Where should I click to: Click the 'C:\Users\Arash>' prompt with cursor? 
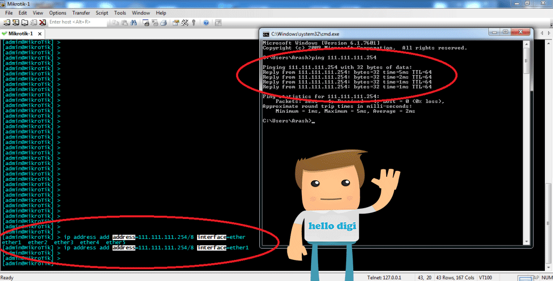click(x=288, y=121)
